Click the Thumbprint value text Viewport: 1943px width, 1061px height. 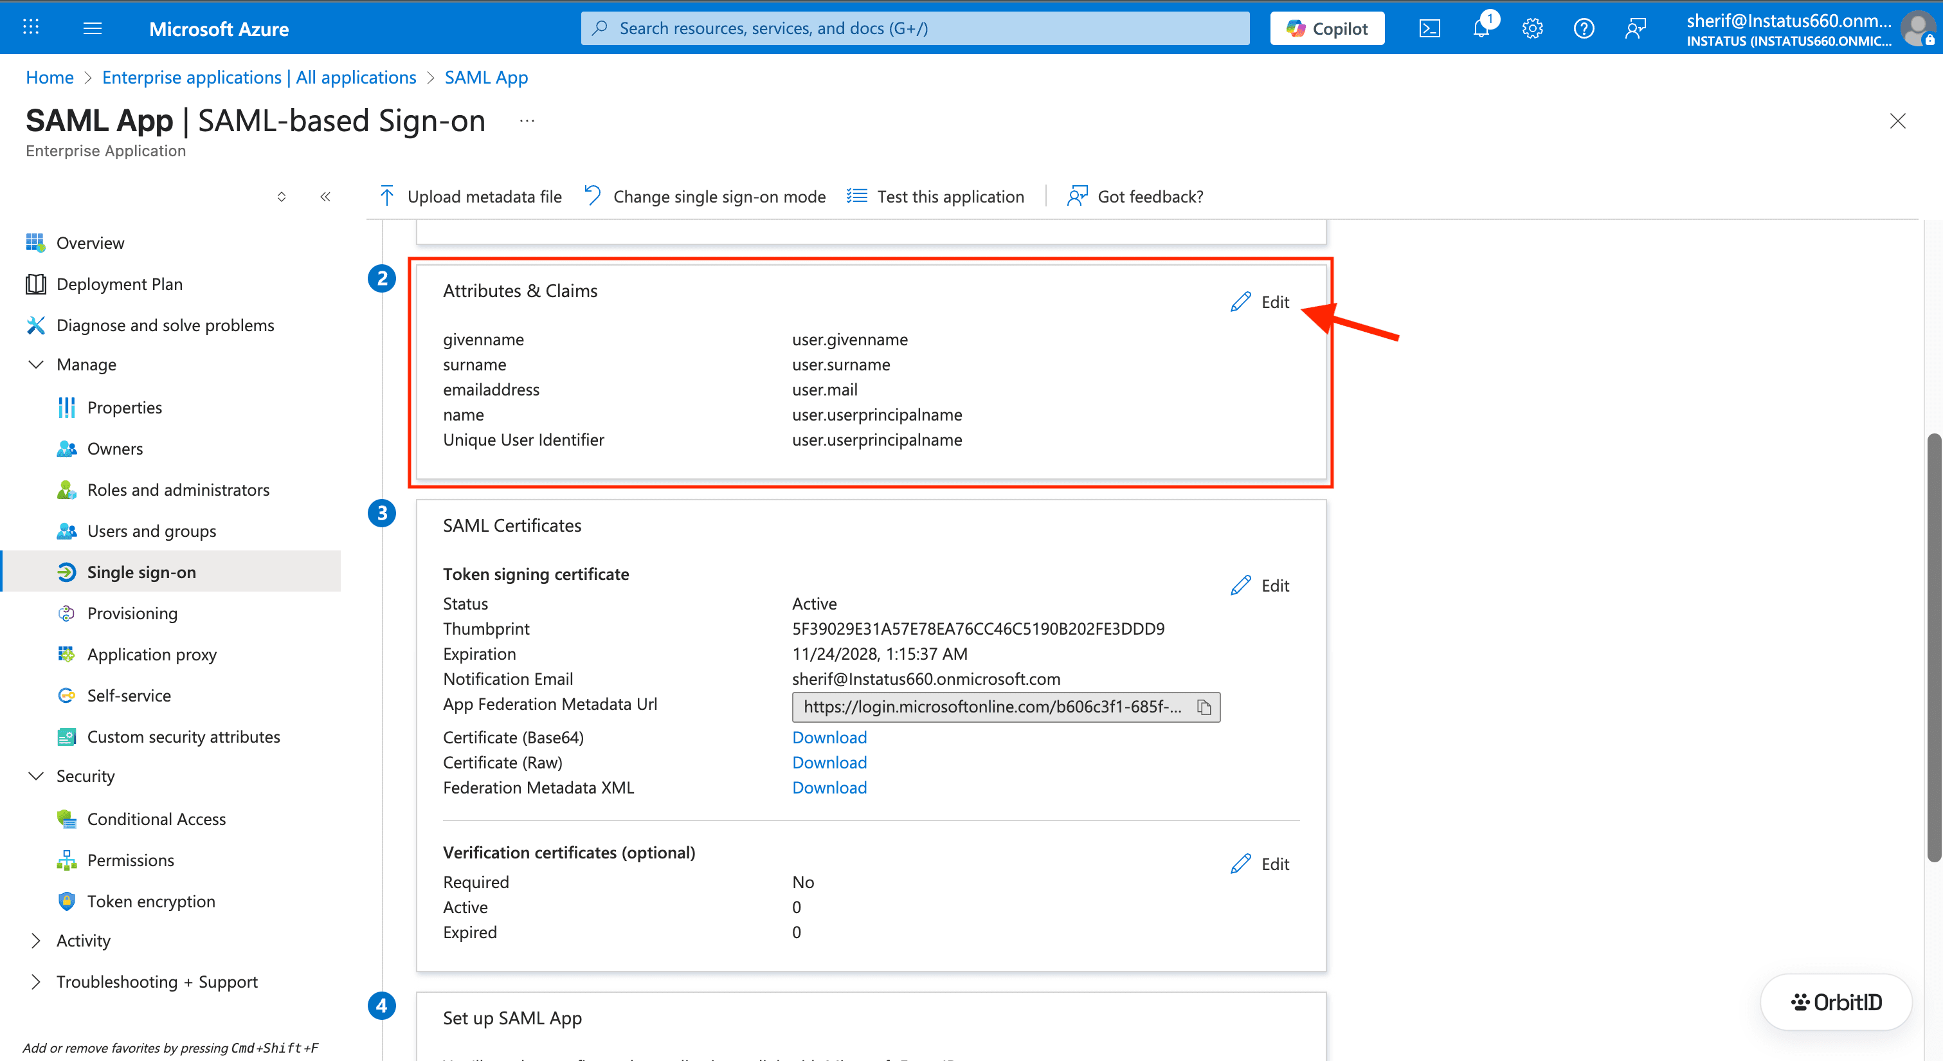pyautogui.click(x=979, y=629)
